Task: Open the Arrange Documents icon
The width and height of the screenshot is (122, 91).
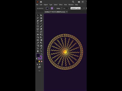Action: tap(79, 2)
